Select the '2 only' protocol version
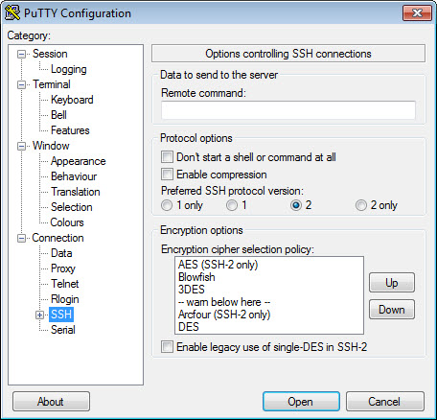This screenshot has width=437, height=420. (x=361, y=205)
